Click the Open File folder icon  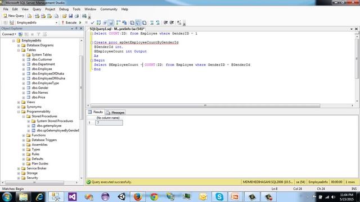[x=64, y=16]
